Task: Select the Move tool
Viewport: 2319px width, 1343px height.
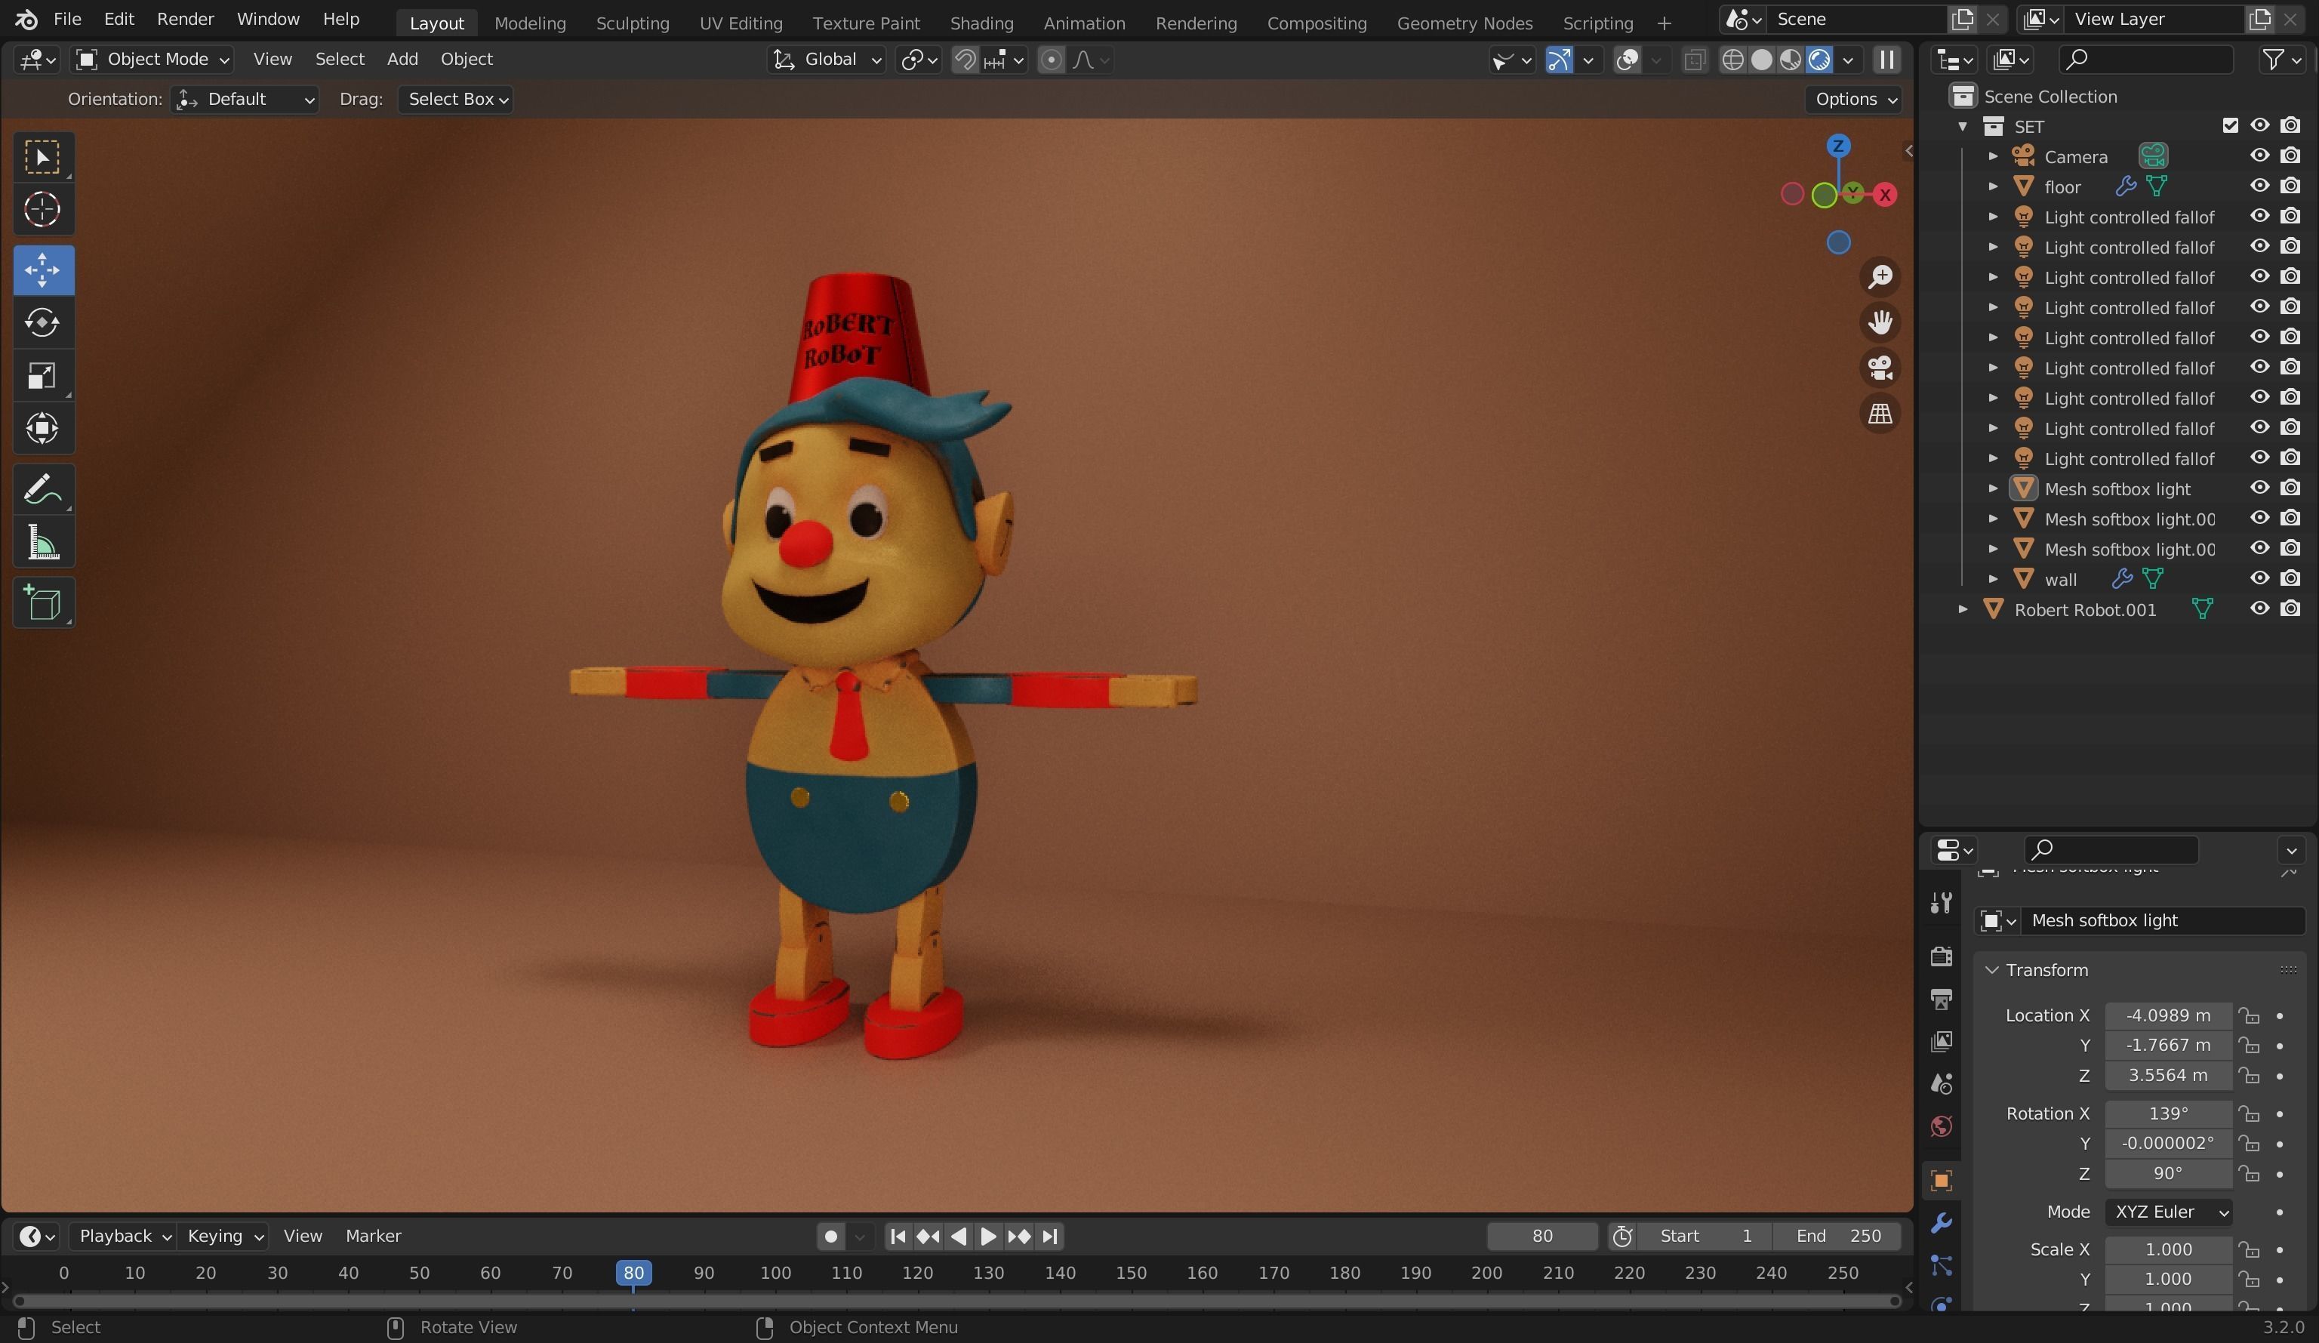Action: pyautogui.click(x=42, y=270)
